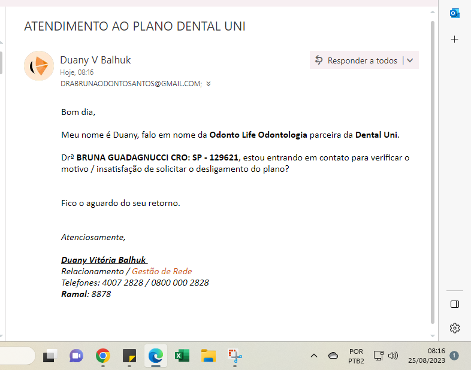Open network status tray icon
The image size is (471, 370).
coord(379,356)
